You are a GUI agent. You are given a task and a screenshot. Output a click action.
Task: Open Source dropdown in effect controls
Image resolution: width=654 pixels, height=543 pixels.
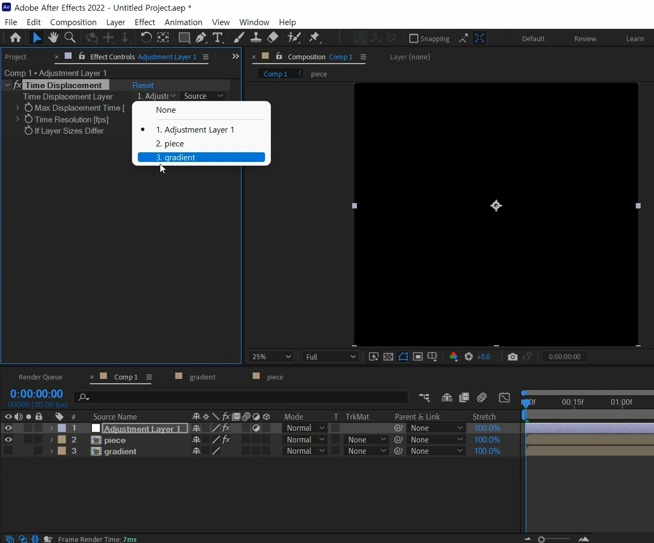coord(203,96)
